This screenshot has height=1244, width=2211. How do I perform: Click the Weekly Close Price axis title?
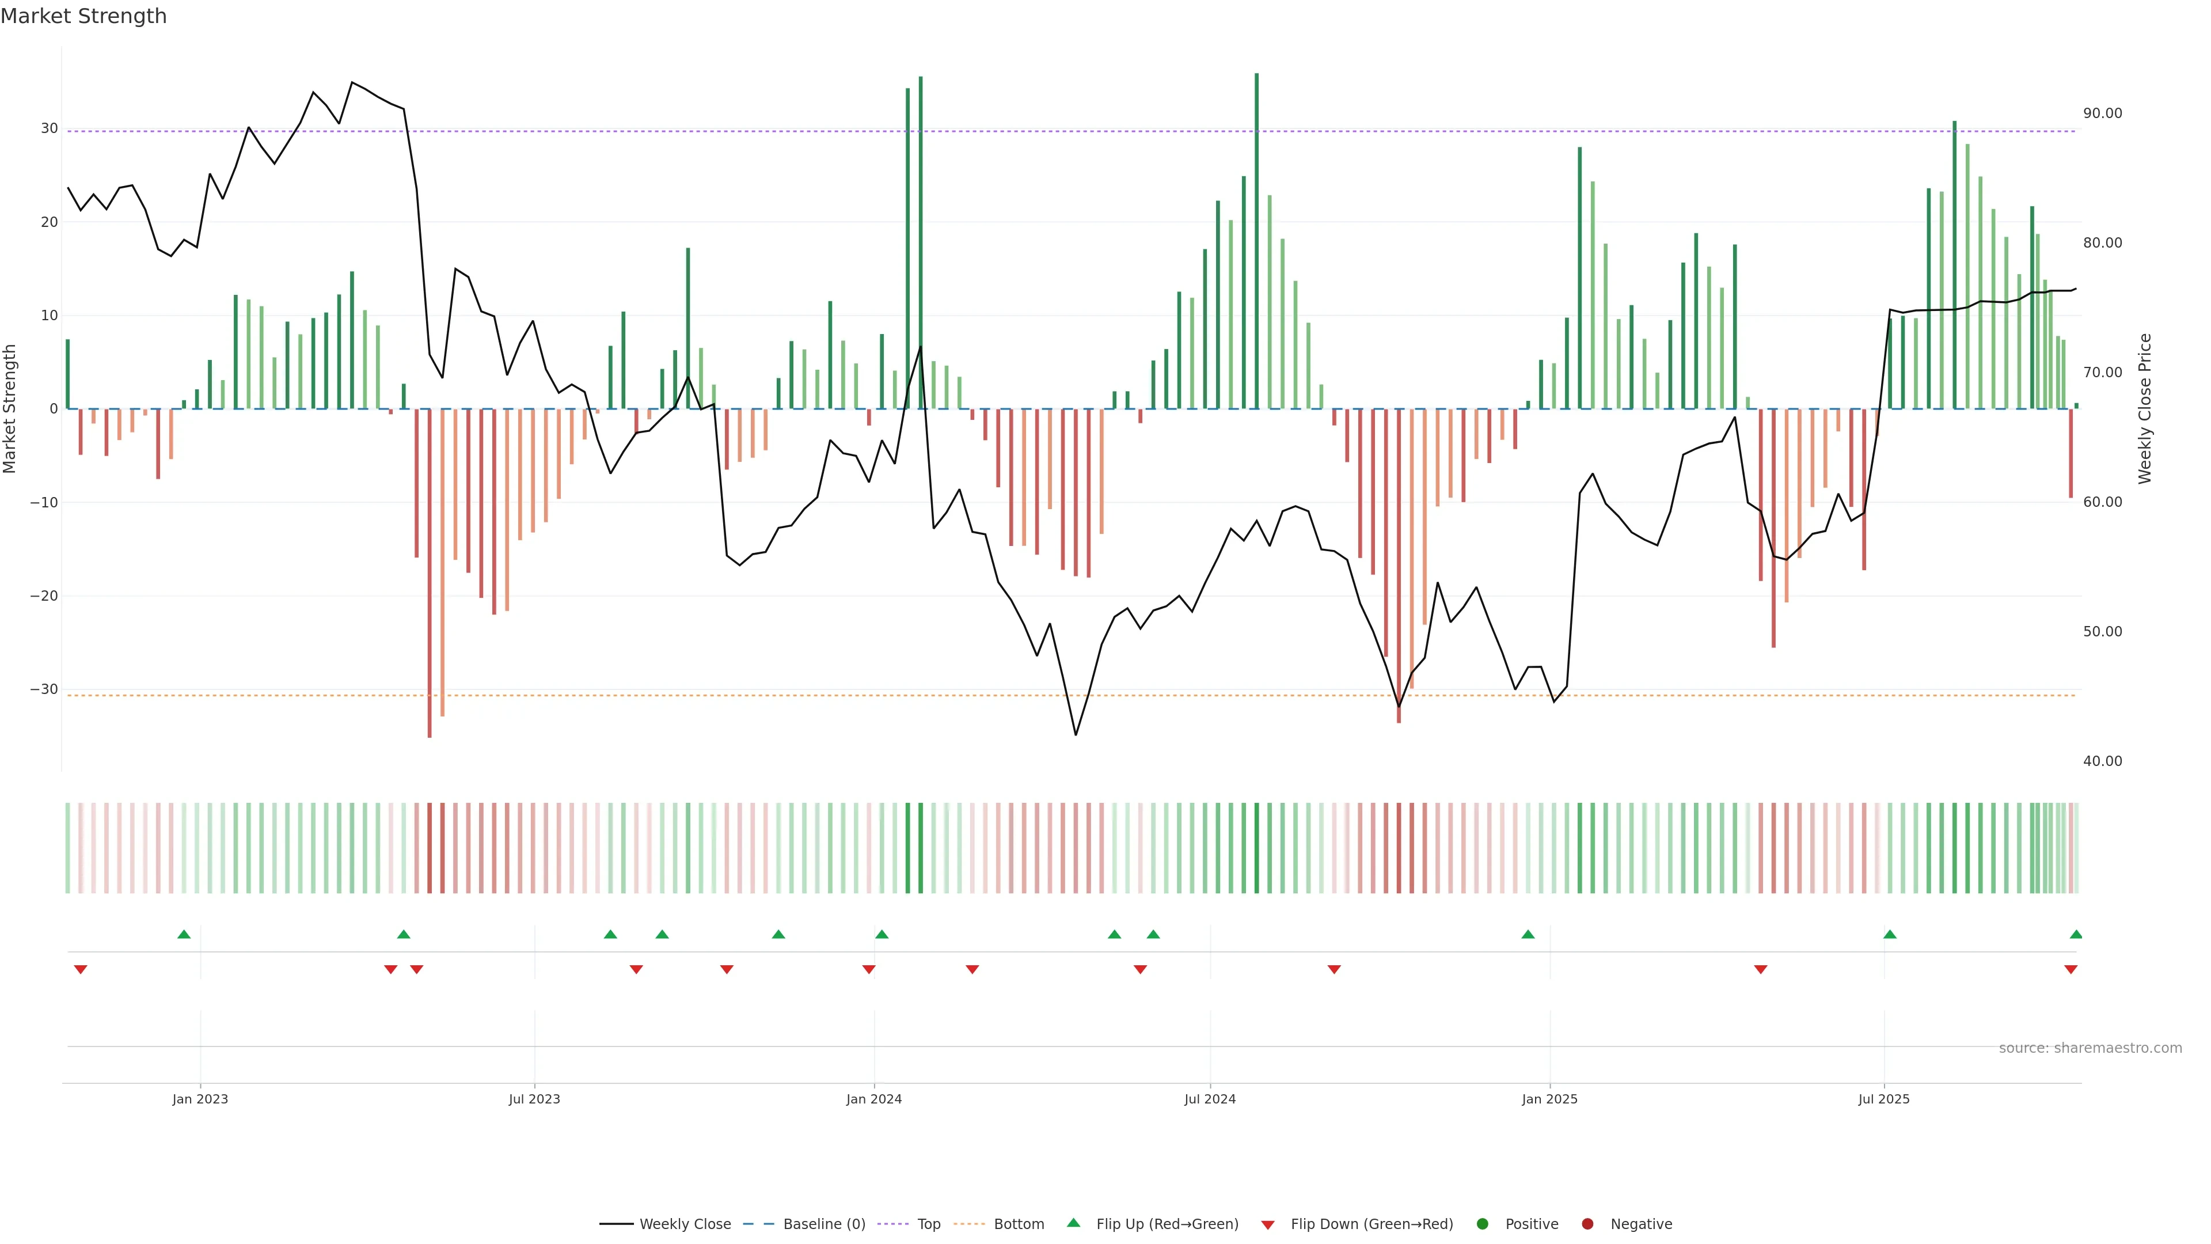2145,409
